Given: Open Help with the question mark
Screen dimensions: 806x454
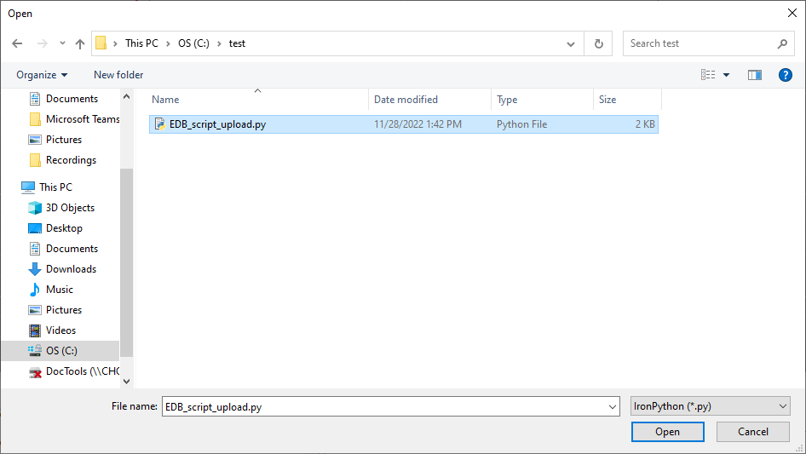Looking at the screenshot, I should coord(785,75).
